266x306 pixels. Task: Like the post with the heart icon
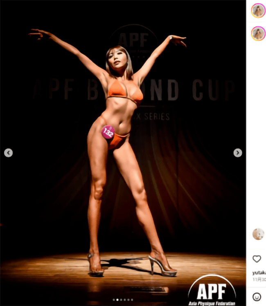pos(257,259)
